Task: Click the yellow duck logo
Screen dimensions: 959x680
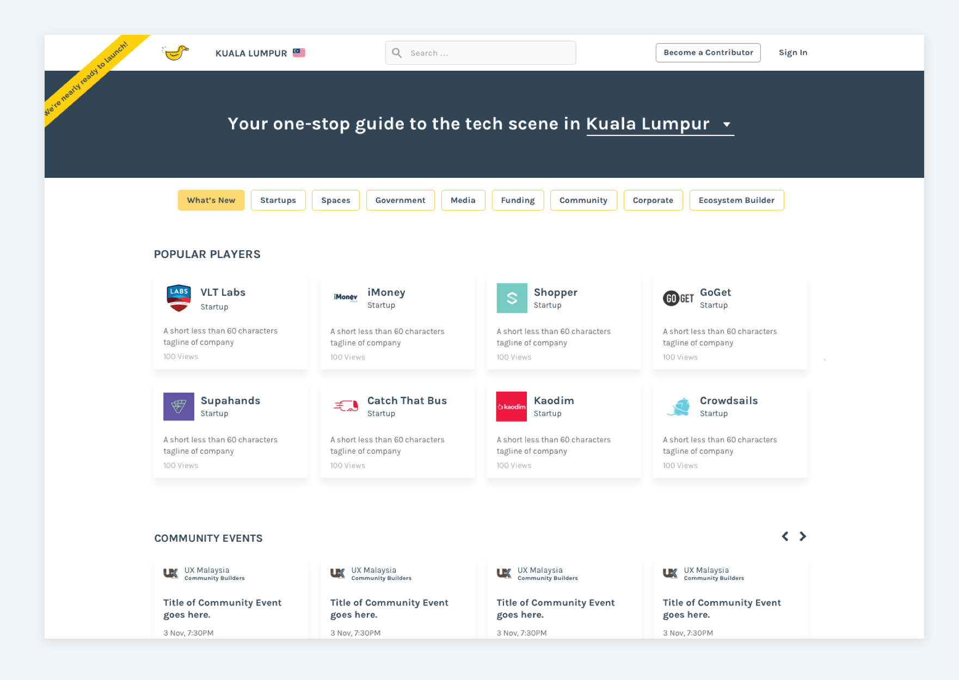Action: (175, 53)
